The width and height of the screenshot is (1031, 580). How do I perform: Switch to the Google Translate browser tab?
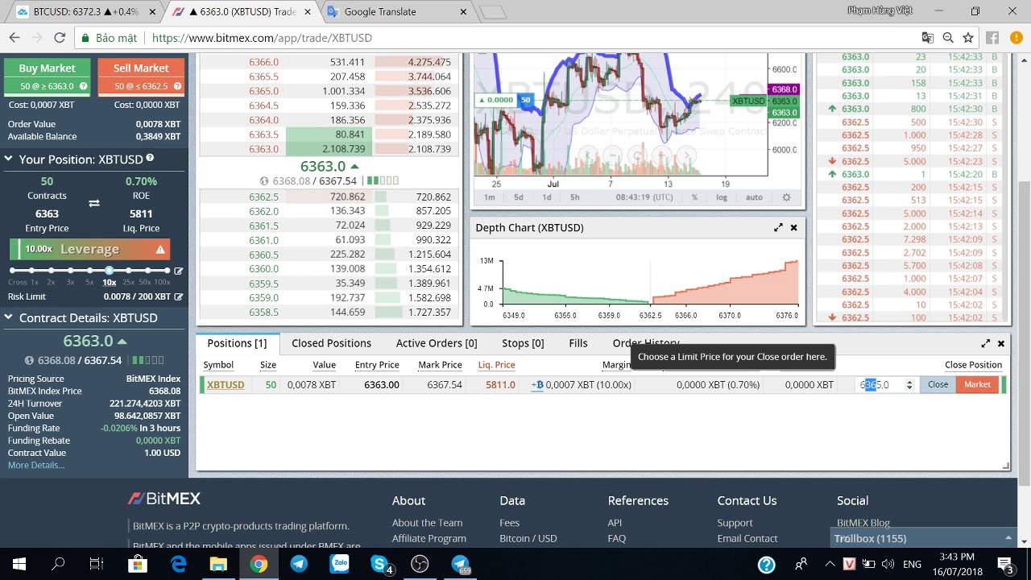pyautogui.click(x=399, y=12)
